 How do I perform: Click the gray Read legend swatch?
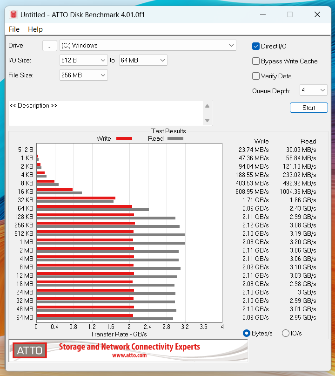[175, 138]
